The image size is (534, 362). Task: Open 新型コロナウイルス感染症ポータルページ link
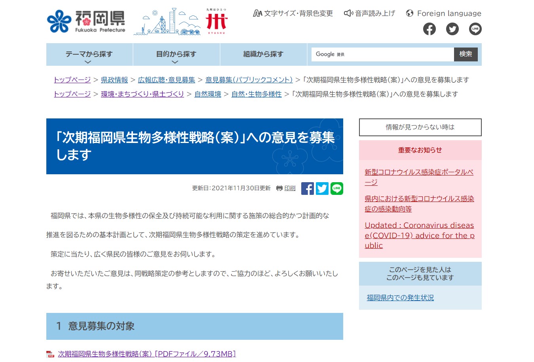pos(419,177)
